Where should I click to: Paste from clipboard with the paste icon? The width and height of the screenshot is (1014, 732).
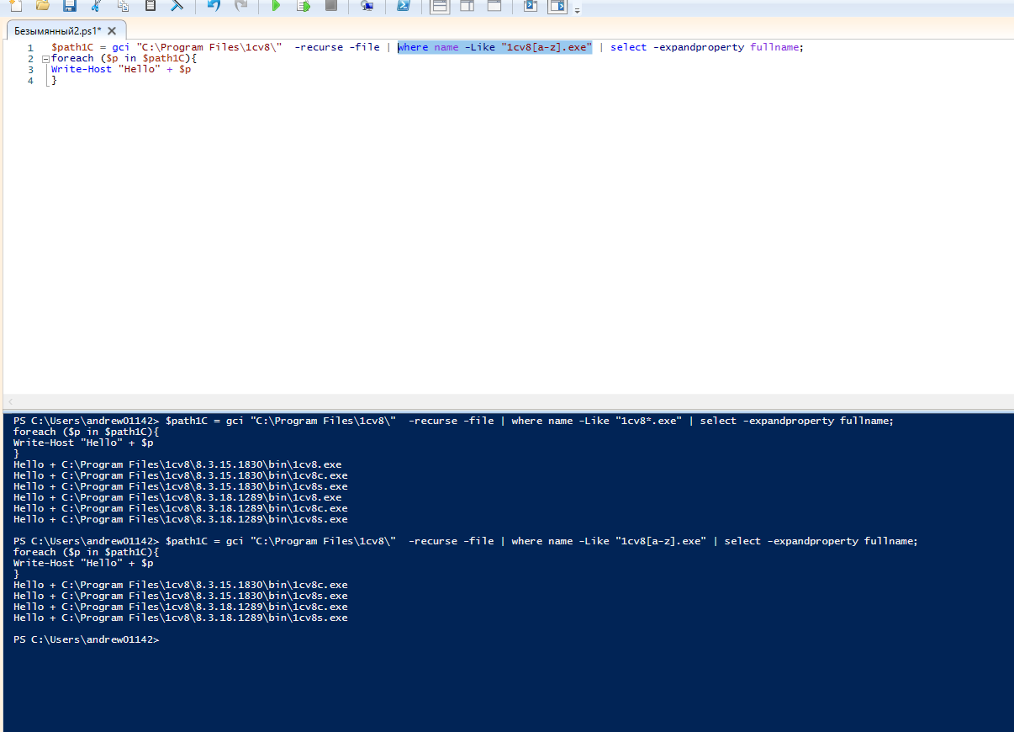(150, 5)
